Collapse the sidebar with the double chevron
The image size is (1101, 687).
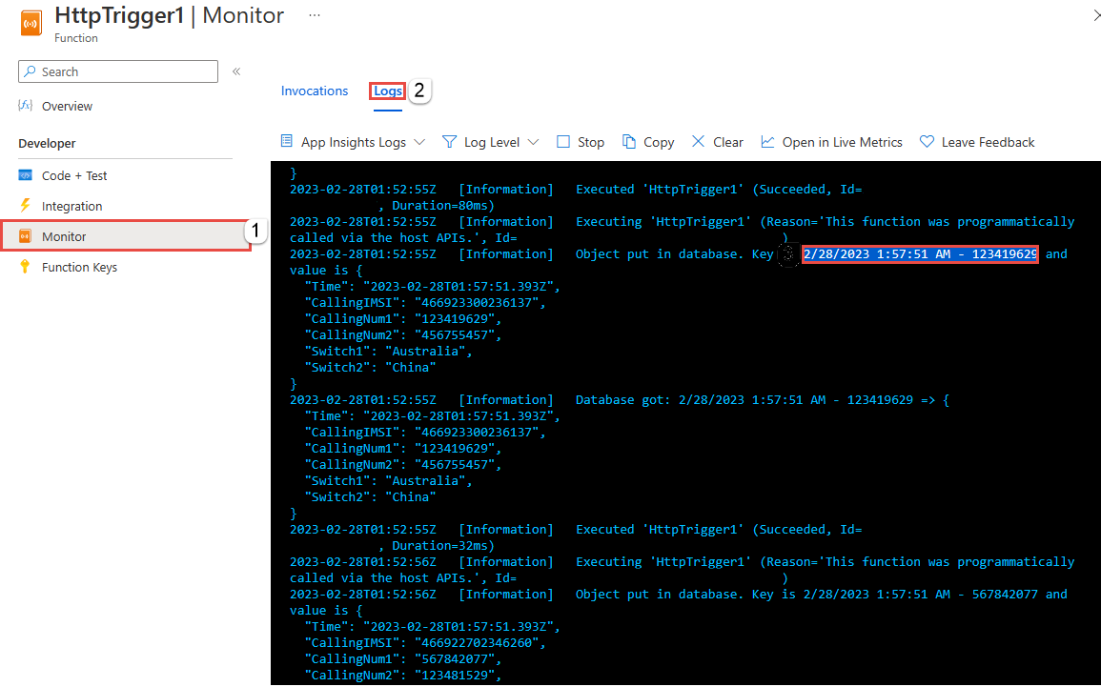point(234,71)
